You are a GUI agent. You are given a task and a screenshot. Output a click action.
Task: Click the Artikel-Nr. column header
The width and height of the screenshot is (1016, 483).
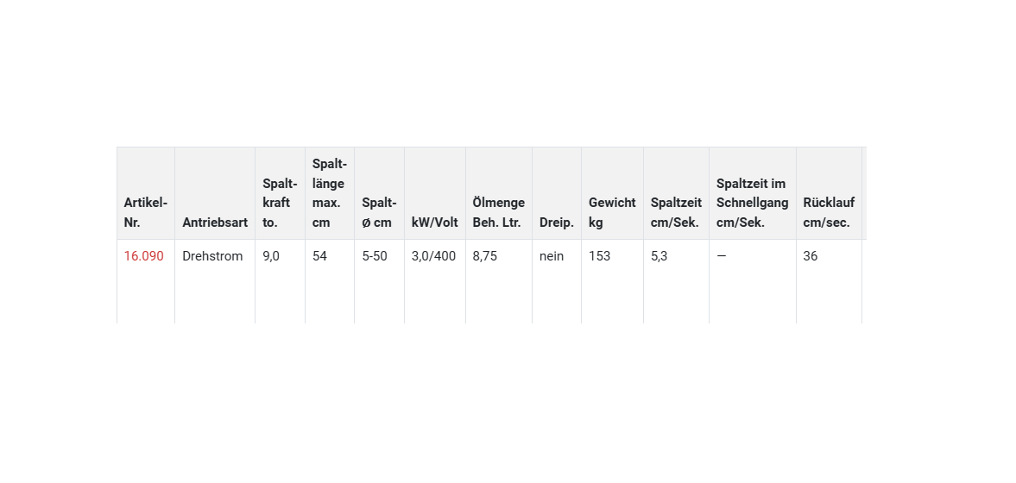coord(145,212)
